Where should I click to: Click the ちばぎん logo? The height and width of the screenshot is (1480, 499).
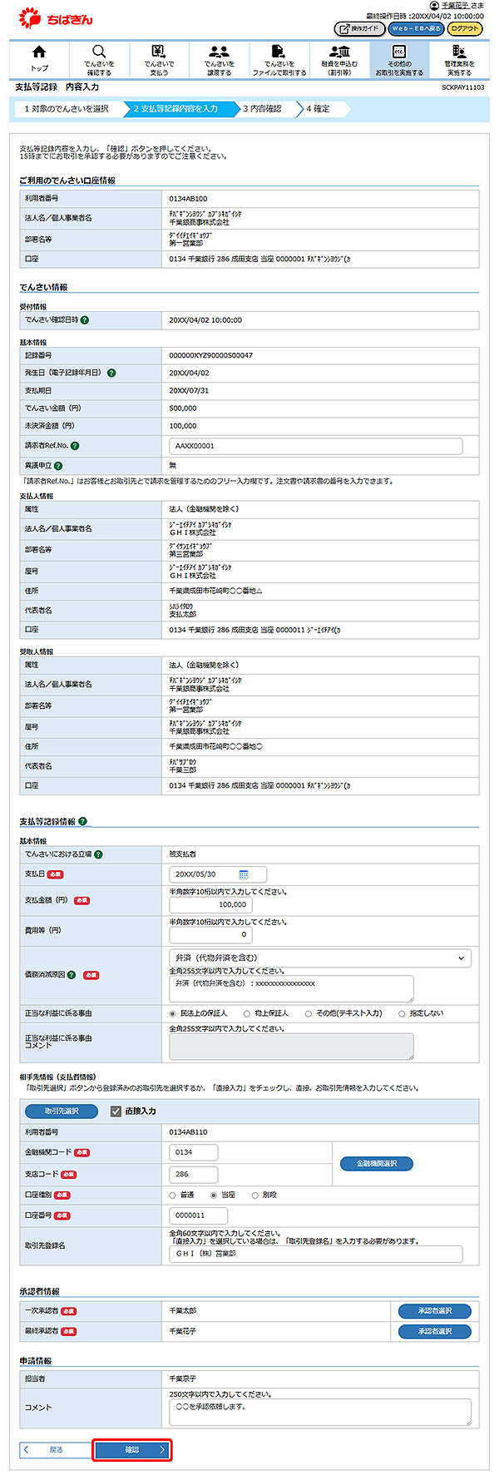tap(56, 17)
